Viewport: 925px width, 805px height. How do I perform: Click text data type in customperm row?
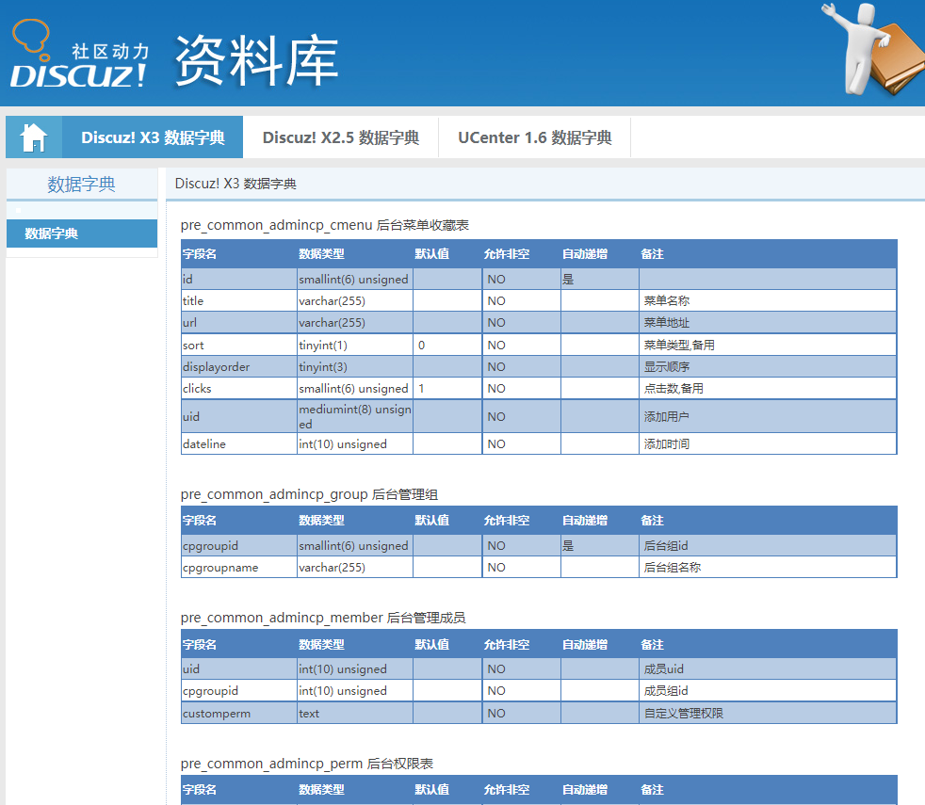(355, 713)
